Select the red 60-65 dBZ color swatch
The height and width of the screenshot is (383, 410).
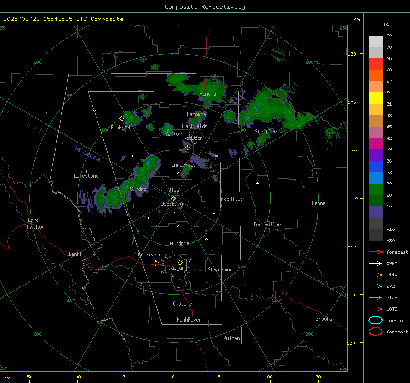(x=375, y=64)
